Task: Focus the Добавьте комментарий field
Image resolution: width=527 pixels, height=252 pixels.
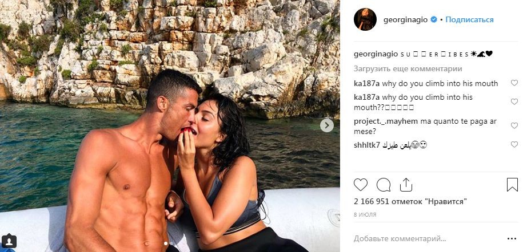Action: [427, 239]
